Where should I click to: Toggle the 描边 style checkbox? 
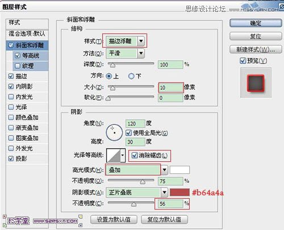(11, 76)
